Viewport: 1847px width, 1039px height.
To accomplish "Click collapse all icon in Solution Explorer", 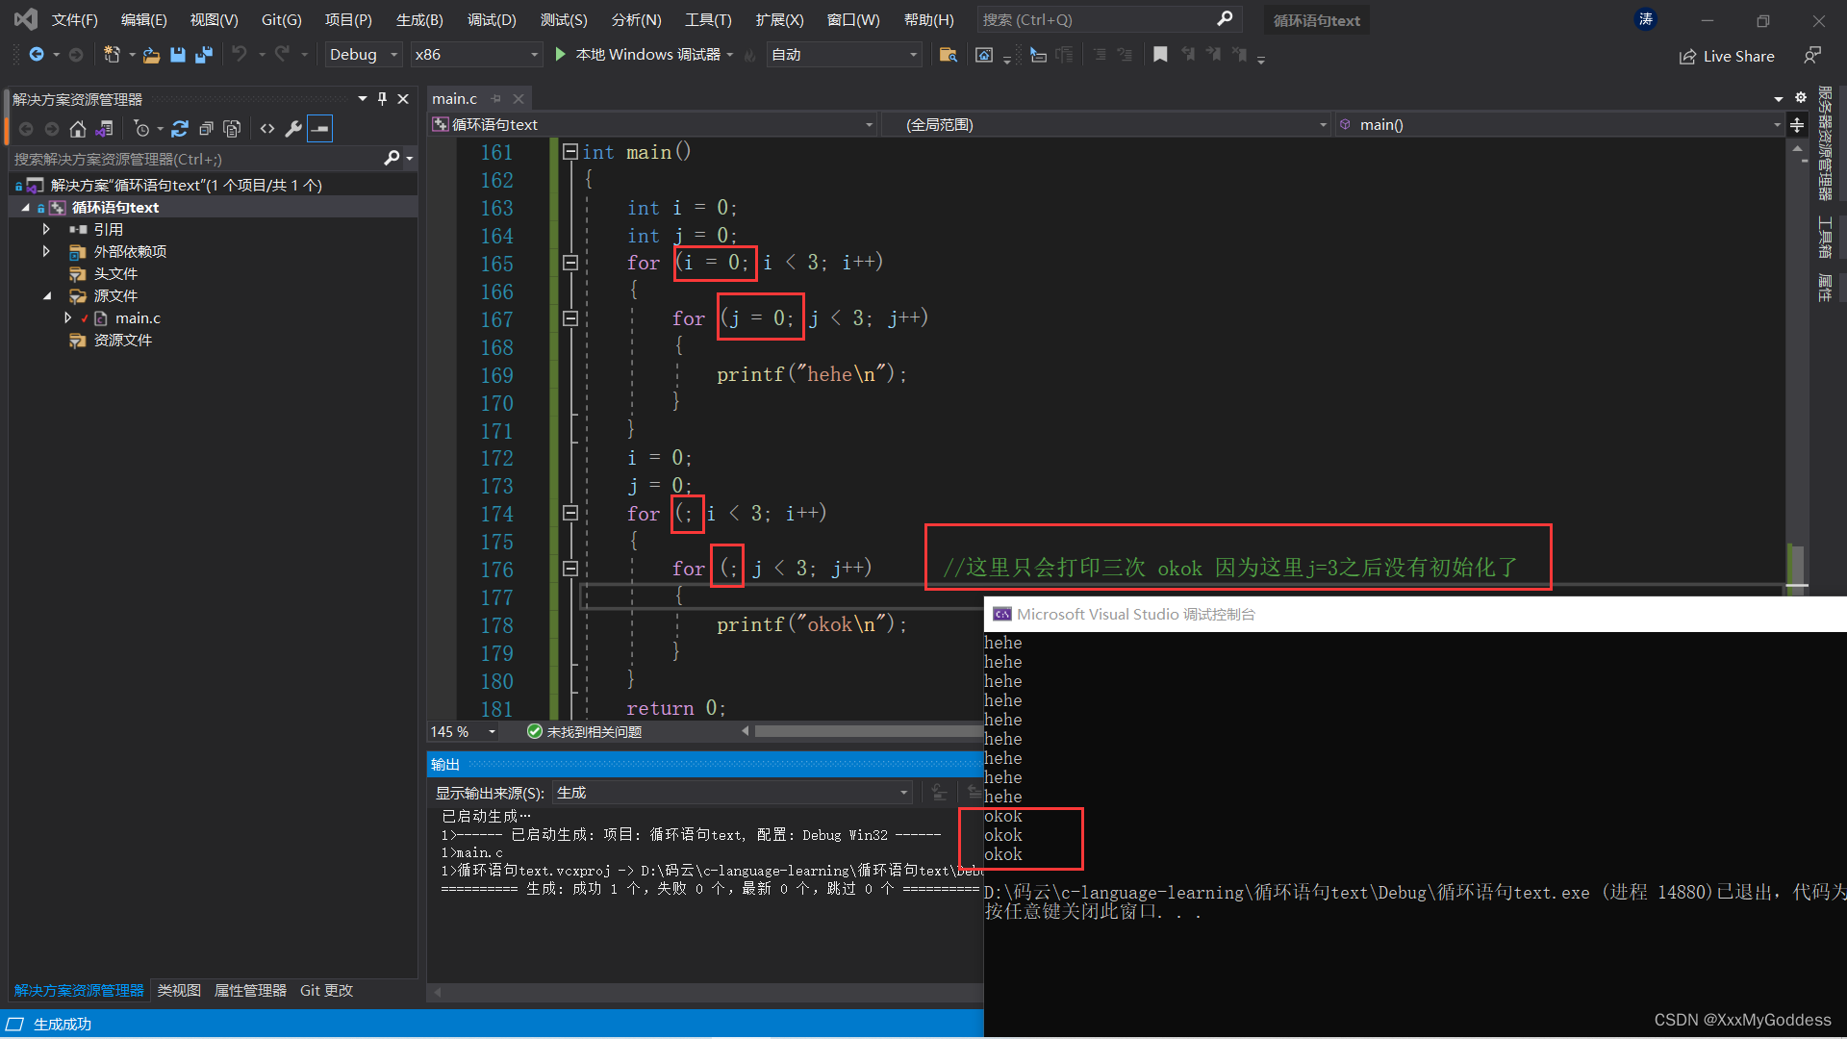I will [206, 129].
